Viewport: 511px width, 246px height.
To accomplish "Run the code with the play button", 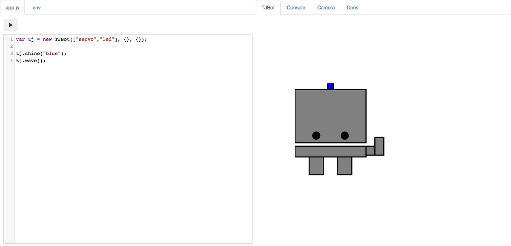I will tap(10, 25).
